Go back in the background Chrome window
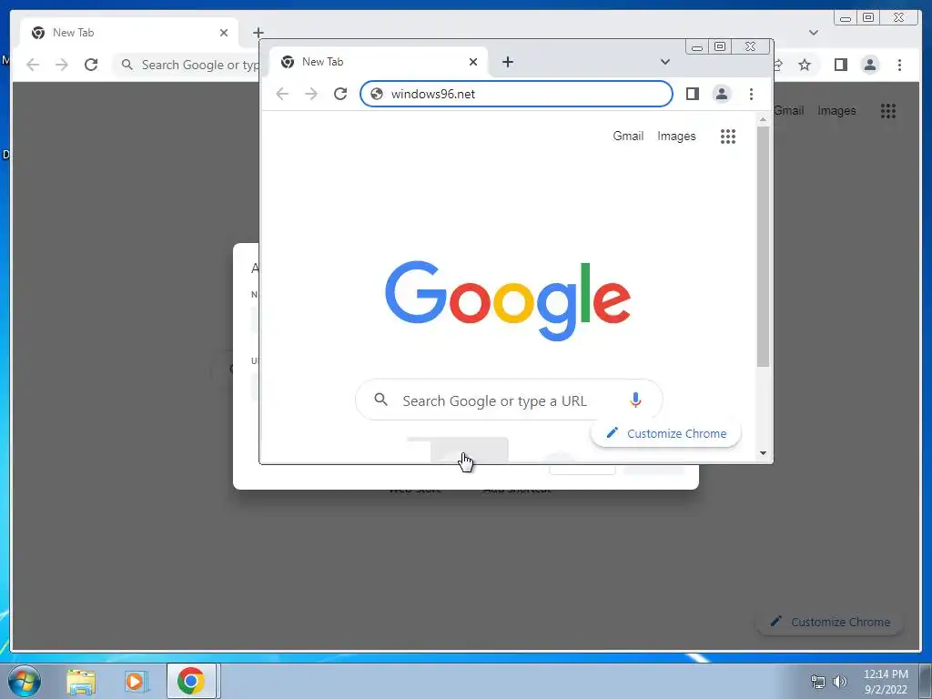932x699 pixels. pos(33,65)
